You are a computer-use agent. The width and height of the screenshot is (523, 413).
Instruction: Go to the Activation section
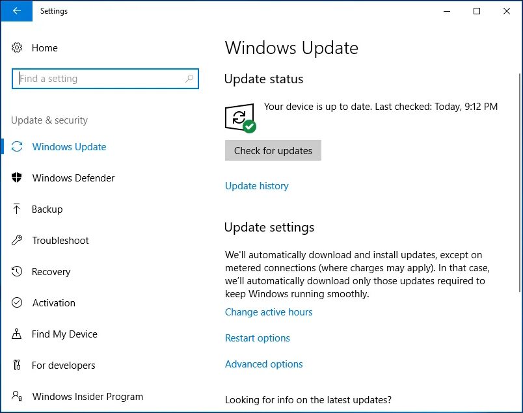[x=54, y=302]
